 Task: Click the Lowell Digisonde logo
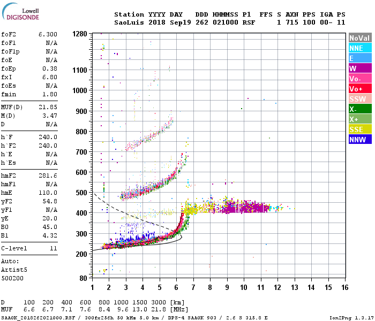pos(20,12)
